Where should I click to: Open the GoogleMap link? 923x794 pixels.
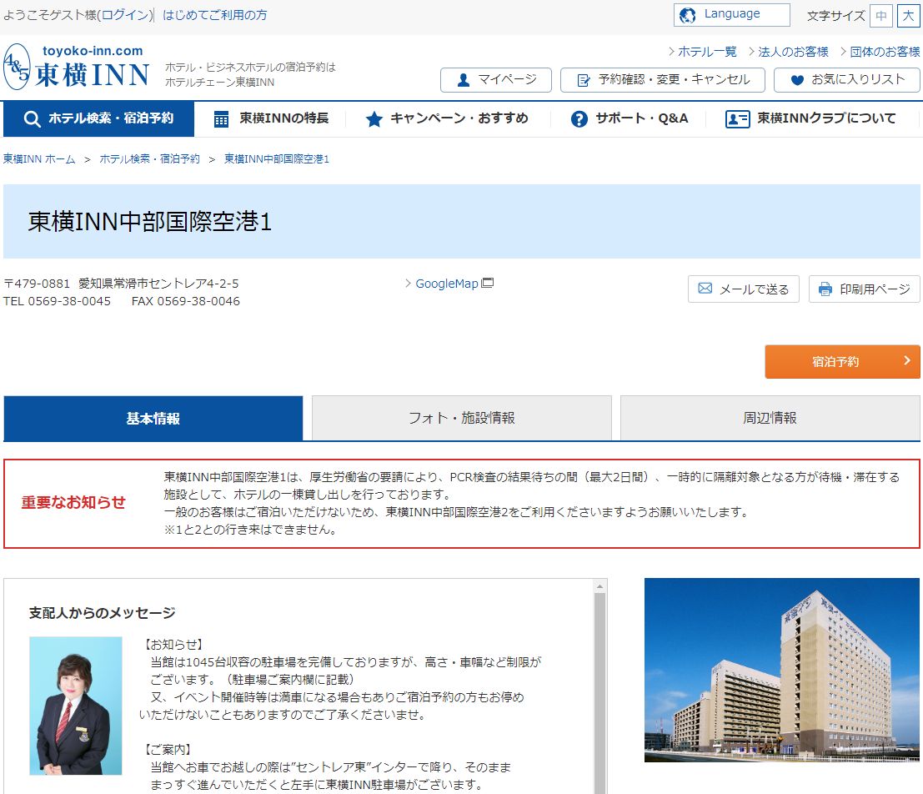click(x=447, y=284)
